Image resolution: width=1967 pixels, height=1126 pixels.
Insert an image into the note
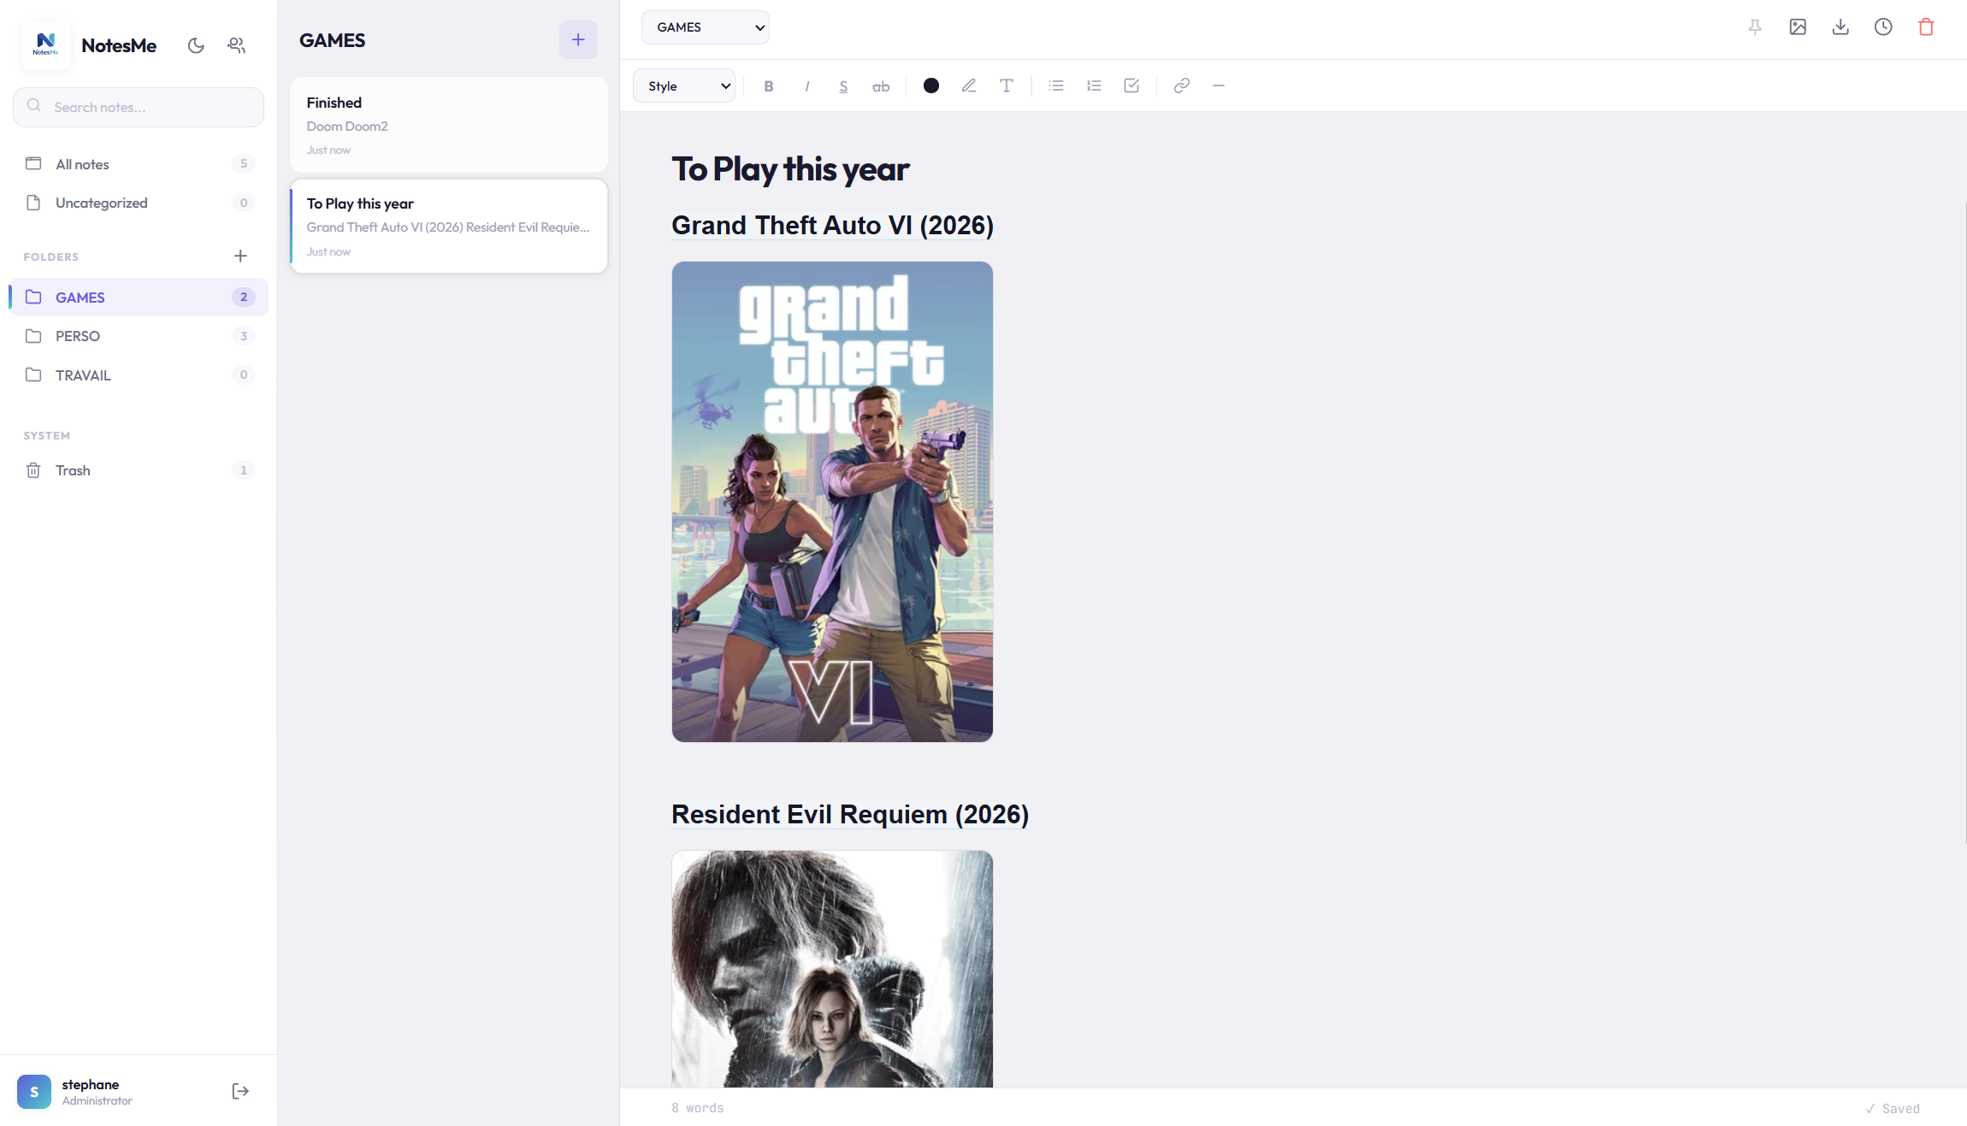[1799, 27]
